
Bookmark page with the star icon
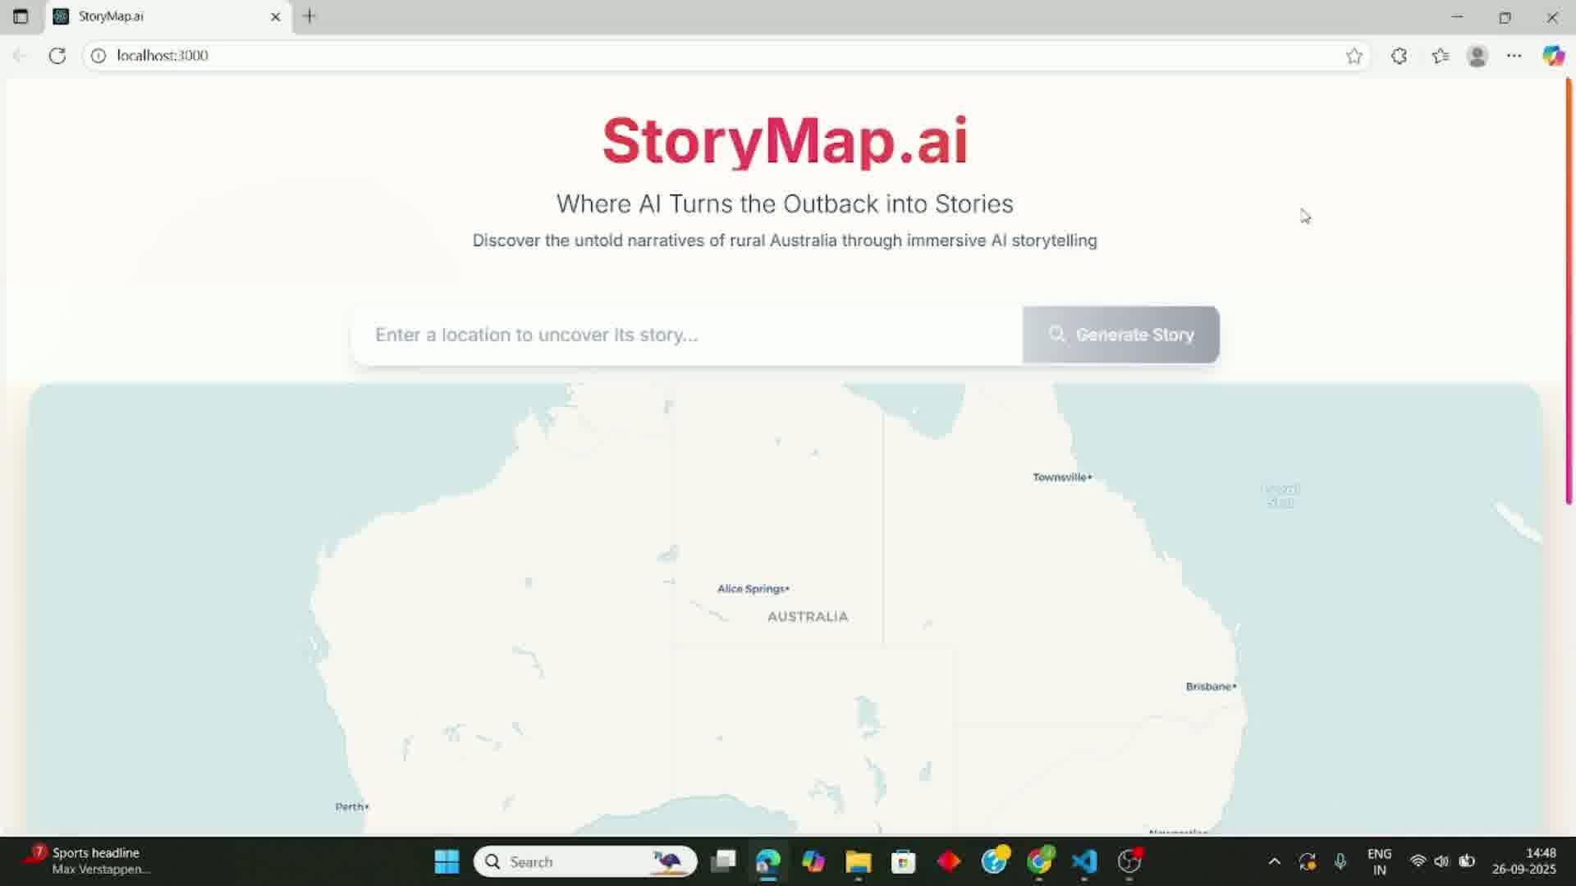click(1354, 56)
